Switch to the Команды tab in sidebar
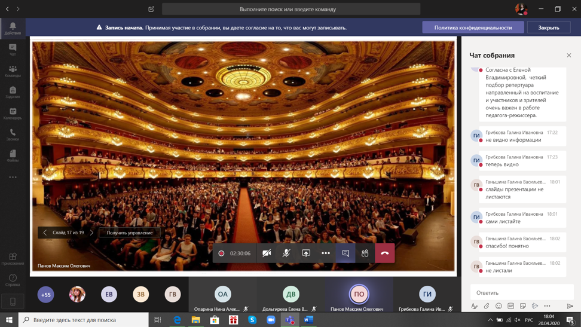The width and height of the screenshot is (581, 327). click(x=13, y=71)
